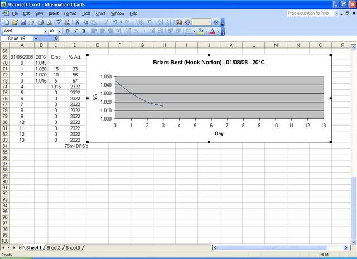
Task: Toggle Italic formatting
Action: 76,31
